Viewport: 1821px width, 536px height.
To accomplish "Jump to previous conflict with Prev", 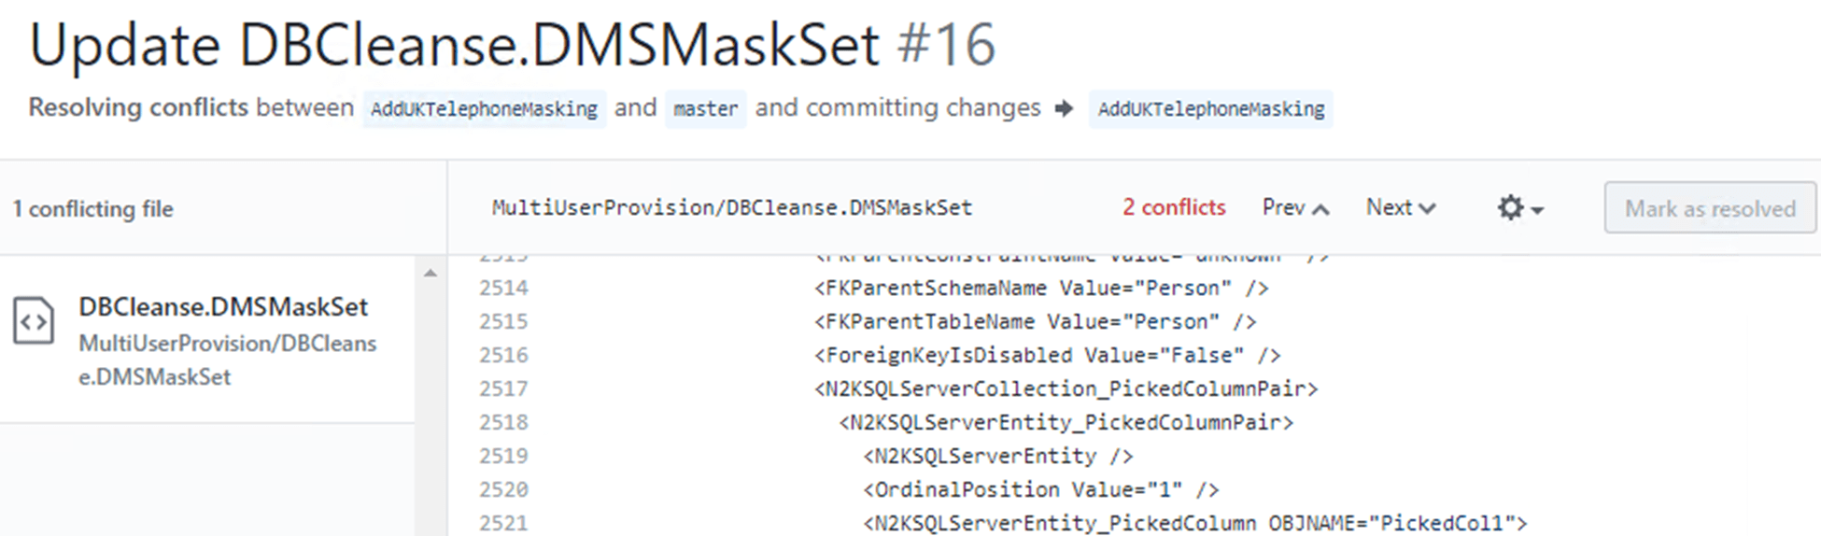I will click(x=1295, y=207).
